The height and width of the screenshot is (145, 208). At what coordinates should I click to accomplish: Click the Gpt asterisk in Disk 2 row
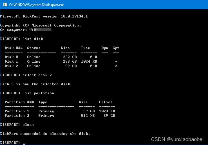tap(116, 66)
